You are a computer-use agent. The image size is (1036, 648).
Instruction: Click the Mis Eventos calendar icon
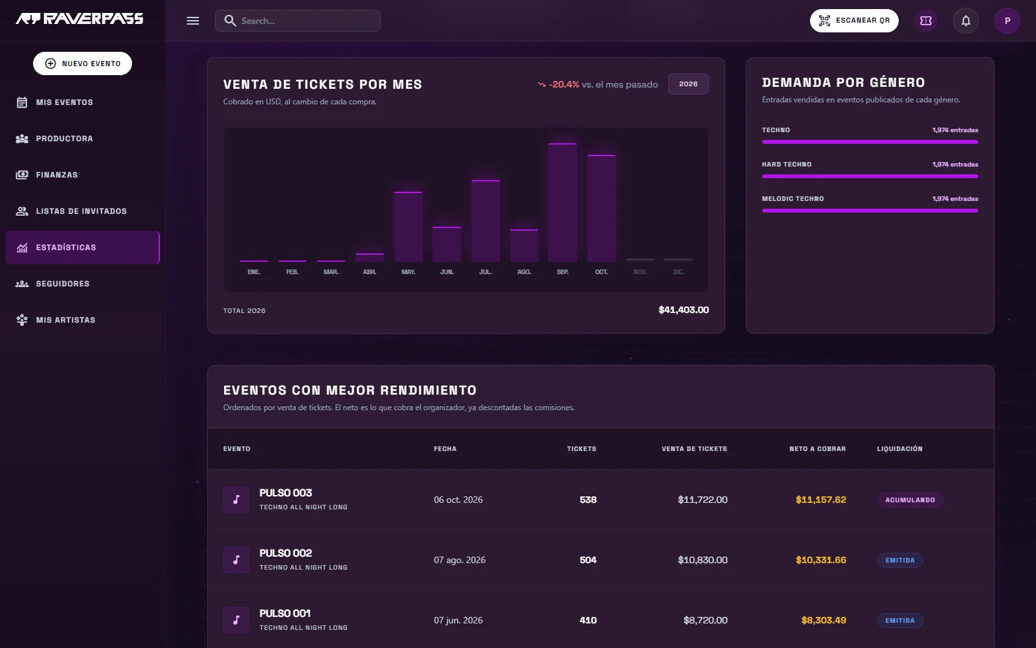(22, 102)
